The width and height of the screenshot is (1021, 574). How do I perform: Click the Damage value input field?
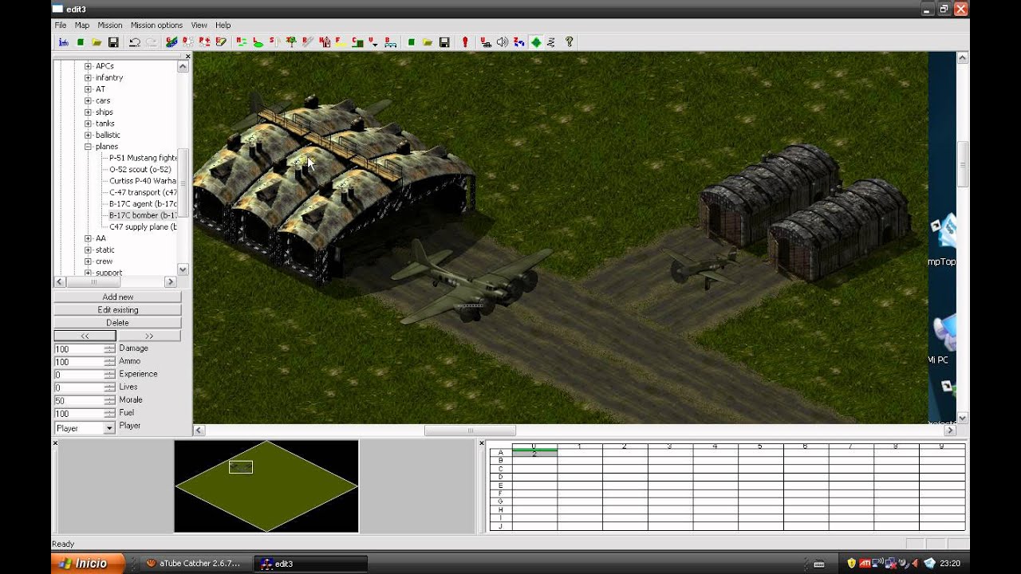click(78, 349)
